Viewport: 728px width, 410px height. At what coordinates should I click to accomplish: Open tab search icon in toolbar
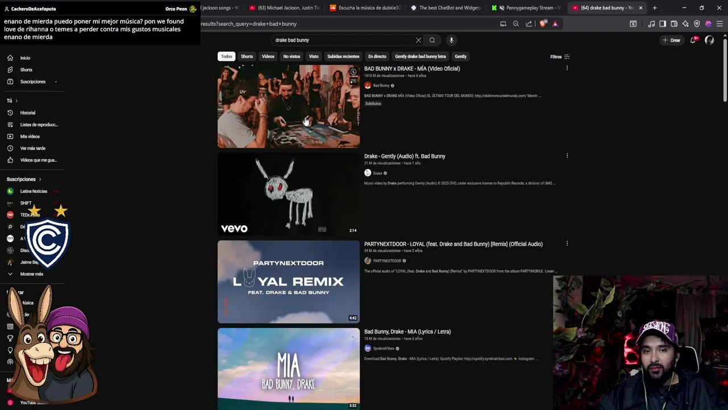point(633,24)
